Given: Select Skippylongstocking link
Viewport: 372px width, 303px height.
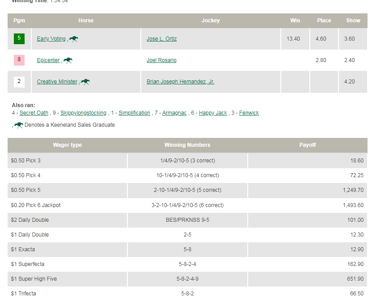Looking at the screenshot, I should click(x=83, y=113).
